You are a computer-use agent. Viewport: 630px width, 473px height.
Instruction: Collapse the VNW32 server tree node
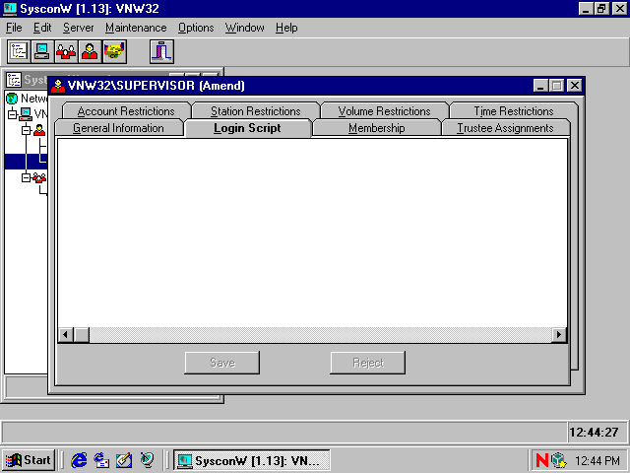[x=13, y=114]
